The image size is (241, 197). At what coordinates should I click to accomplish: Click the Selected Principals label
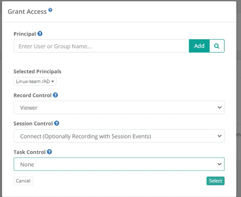tap(37, 72)
